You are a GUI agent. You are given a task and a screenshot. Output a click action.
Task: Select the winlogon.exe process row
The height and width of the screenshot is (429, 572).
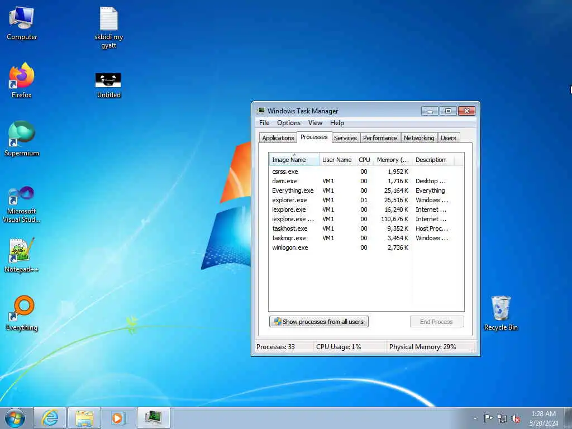tap(366, 247)
